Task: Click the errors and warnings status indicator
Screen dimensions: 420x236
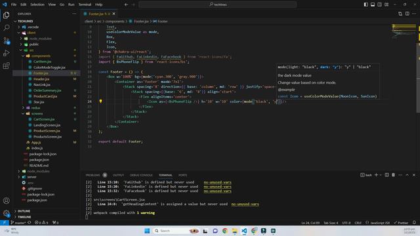Action: 41,223
